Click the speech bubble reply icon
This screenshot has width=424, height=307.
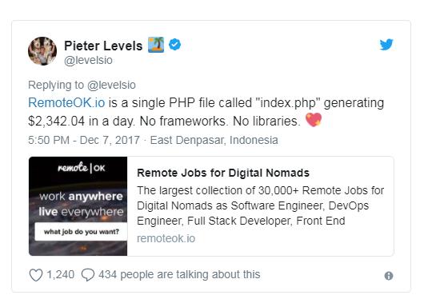[x=88, y=275]
